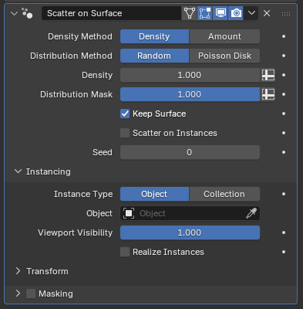Click the Masking section label
303x309 pixels.
[x=56, y=294]
